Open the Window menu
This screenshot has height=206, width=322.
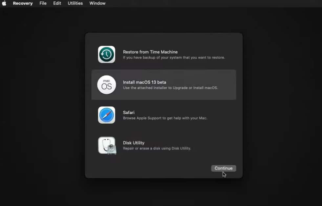[x=97, y=3]
